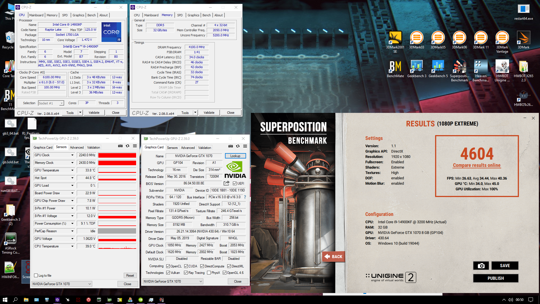540x304 pixels.
Task: Open ASRock Timing Configurator desktop icon
Action: point(11,243)
